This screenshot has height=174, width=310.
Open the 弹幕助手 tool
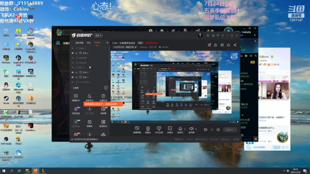(76, 98)
